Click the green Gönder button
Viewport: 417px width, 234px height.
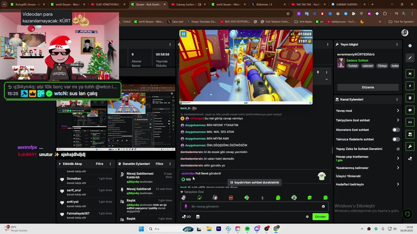320,217
